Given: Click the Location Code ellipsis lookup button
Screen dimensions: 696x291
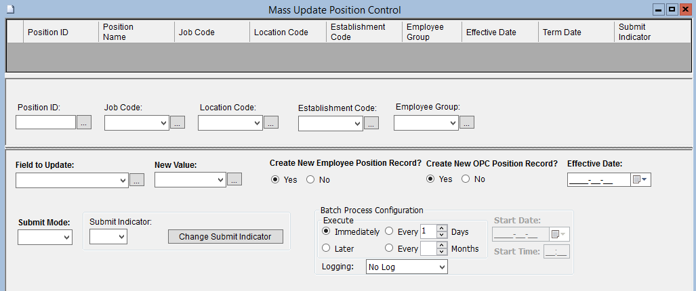Looking at the screenshot, I should point(270,122).
